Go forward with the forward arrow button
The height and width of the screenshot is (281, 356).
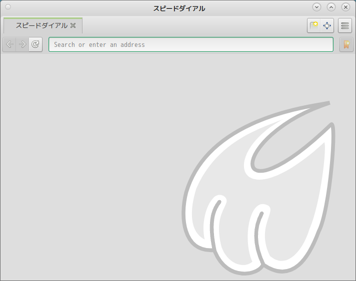pyautogui.click(x=22, y=44)
